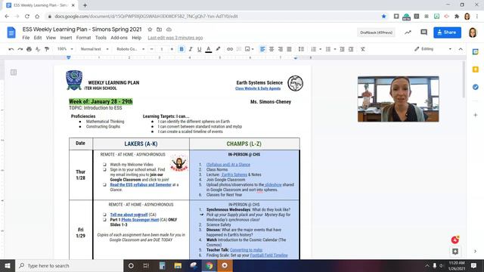Show the document outline icon
This screenshot has height=272, width=484.
[14, 73]
